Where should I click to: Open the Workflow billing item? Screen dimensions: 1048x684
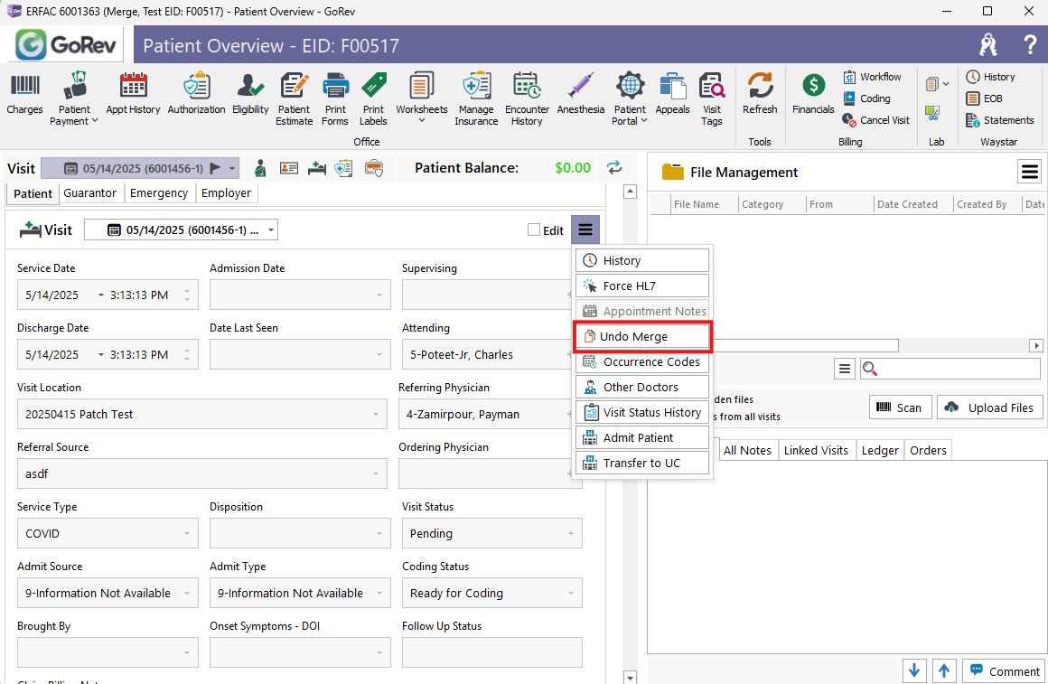click(872, 77)
